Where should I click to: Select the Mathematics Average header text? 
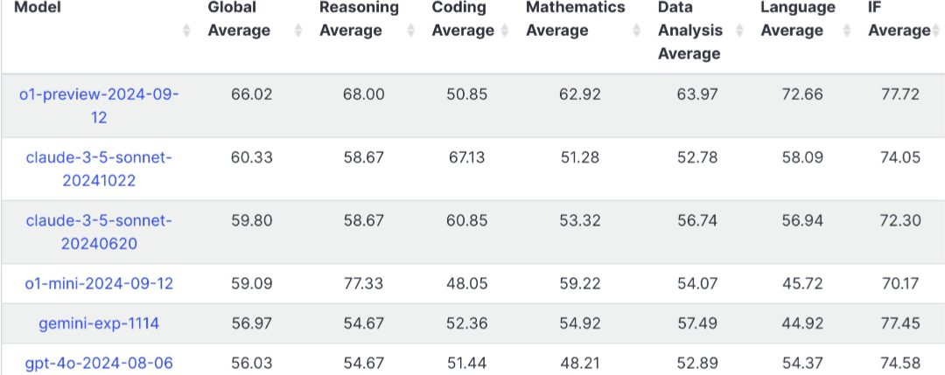click(576, 19)
